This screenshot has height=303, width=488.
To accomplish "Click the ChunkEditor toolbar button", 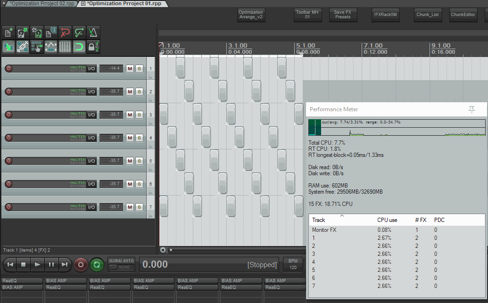I will (463, 15).
